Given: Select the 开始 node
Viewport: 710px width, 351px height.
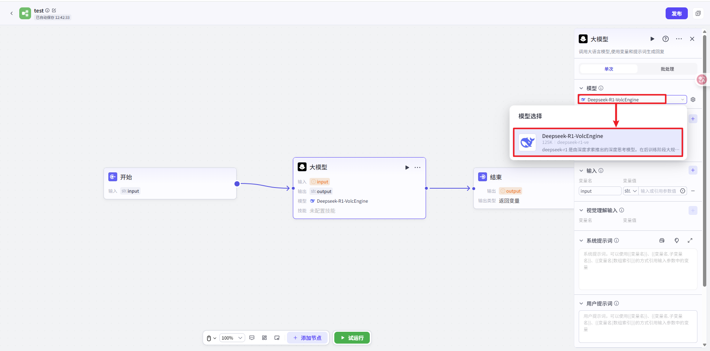Looking at the screenshot, I should tap(170, 183).
